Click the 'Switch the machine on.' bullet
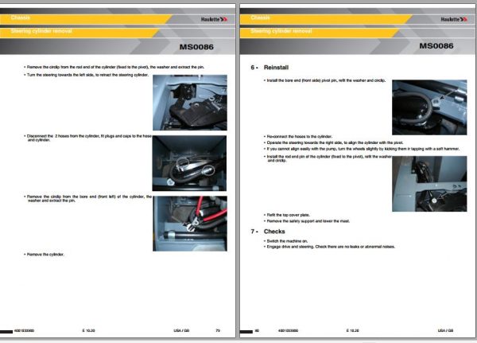 (x=286, y=241)
